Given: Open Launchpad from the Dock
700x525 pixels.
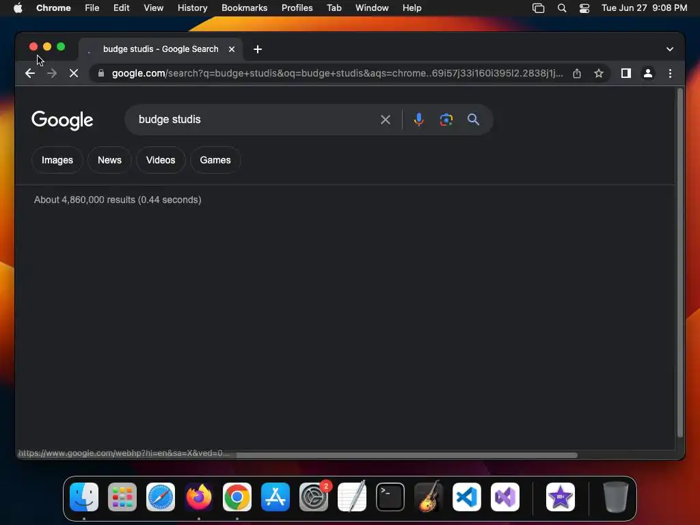Looking at the screenshot, I should pos(122,497).
